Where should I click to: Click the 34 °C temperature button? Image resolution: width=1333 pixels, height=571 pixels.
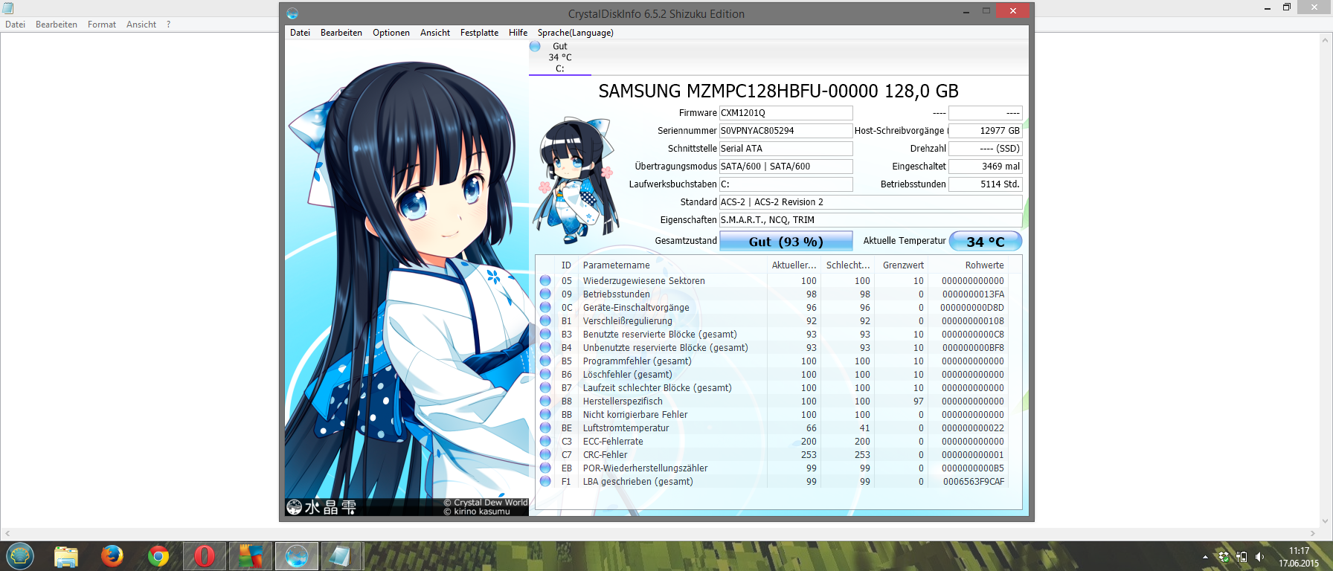click(986, 242)
